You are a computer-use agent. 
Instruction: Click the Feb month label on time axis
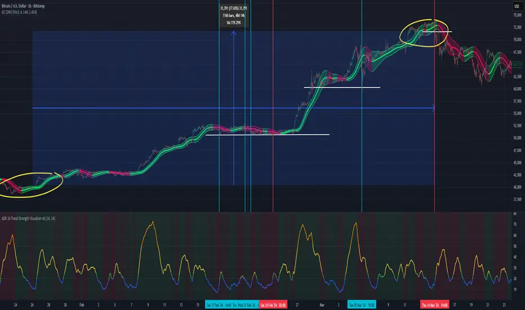coord(82,305)
